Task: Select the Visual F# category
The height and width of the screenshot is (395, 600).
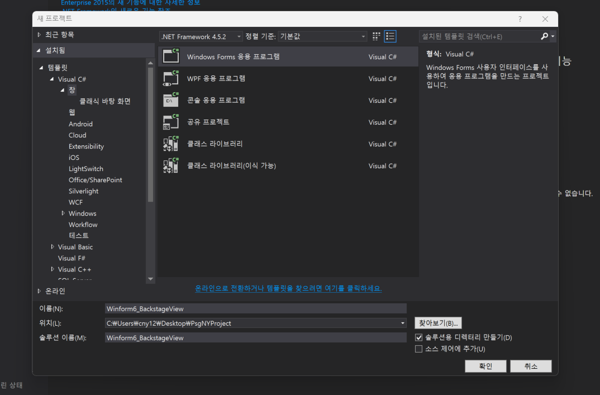Action: pyautogui.click(x=72, y=258)
